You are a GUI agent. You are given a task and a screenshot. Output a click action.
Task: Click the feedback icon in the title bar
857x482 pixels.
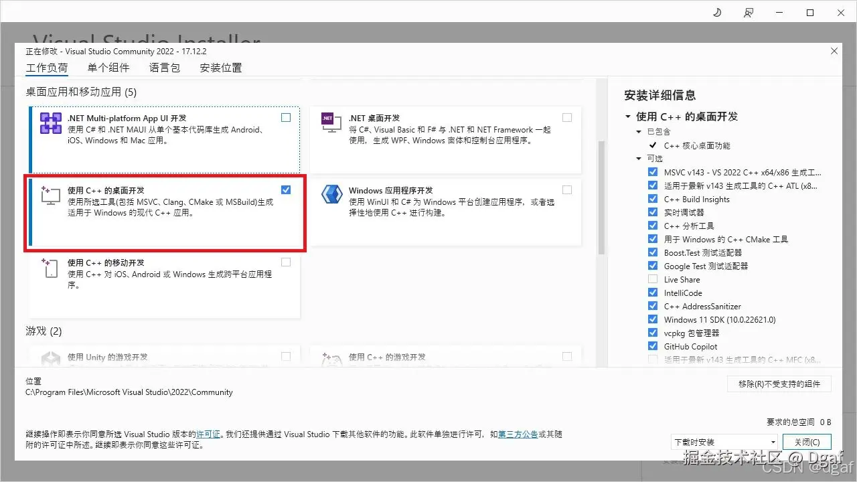[x=749, y=12]
